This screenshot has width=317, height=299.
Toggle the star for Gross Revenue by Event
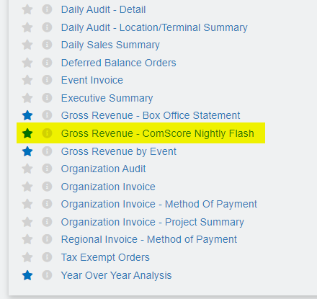pyautogui.click(x=27, y=151)
